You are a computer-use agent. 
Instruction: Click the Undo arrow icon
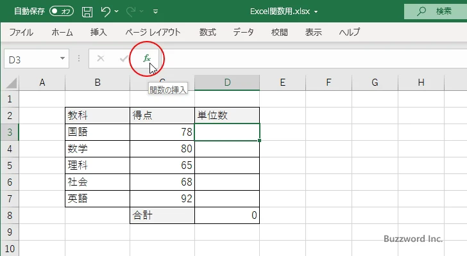(x=105, y=12)
